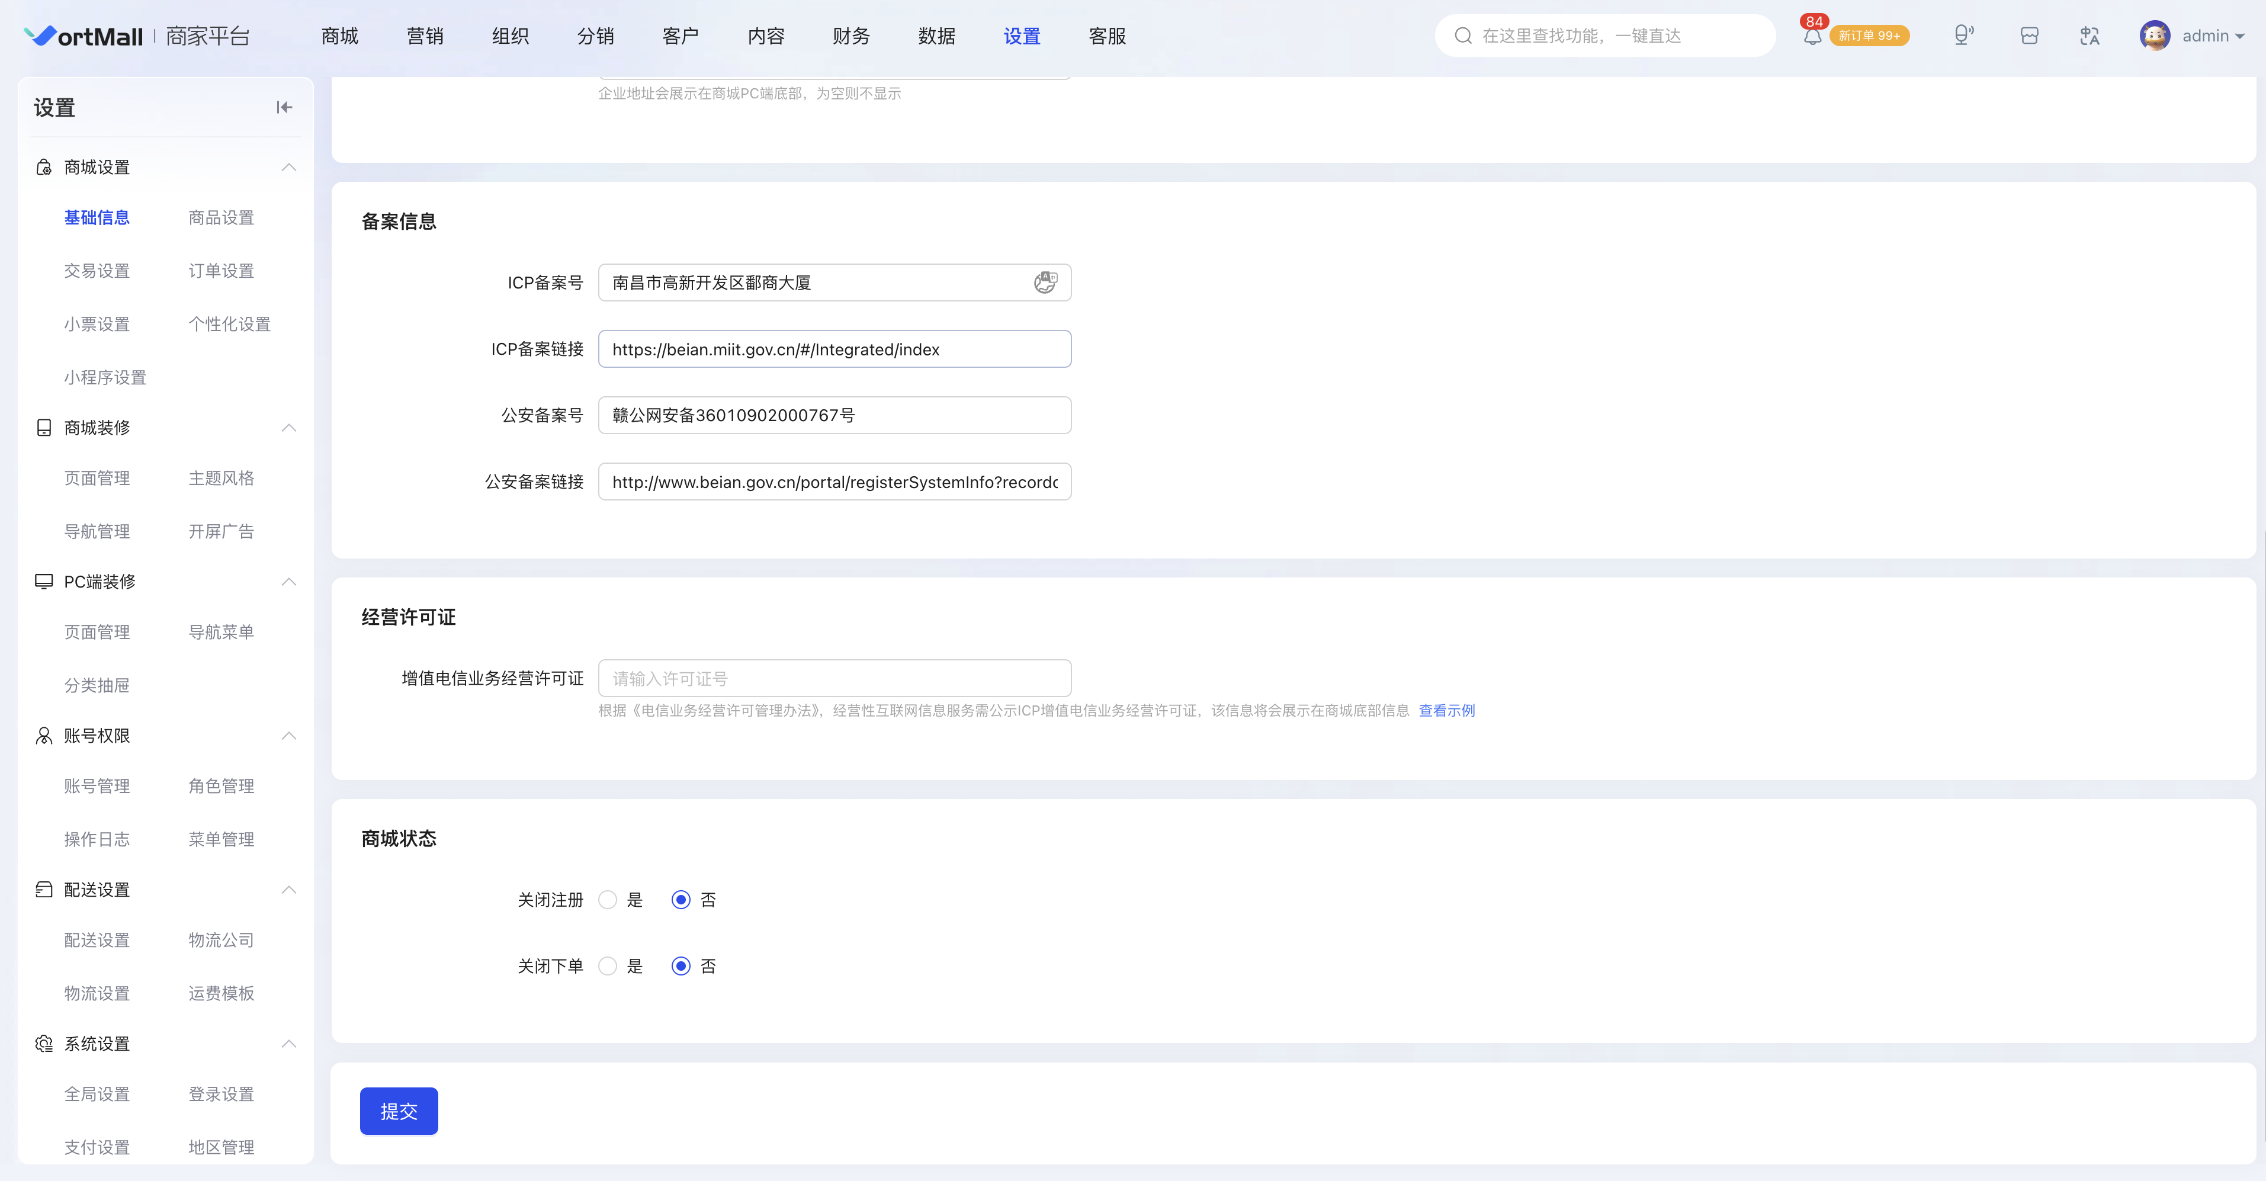Click the 提交 button

coord(399,1111)
